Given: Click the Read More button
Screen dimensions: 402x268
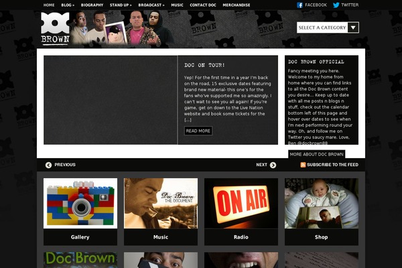Looking at the screenshot, I should pyautogui.click(x=198, y=131).
